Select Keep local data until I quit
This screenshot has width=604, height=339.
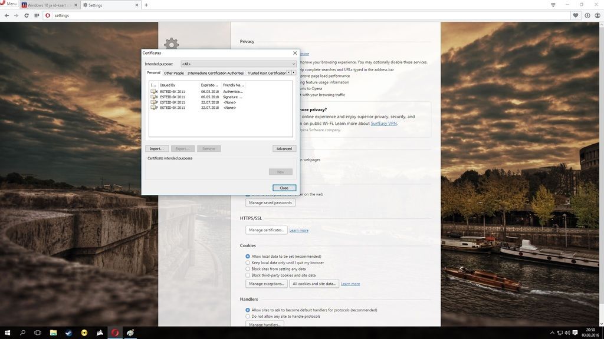tap(248, 262)
